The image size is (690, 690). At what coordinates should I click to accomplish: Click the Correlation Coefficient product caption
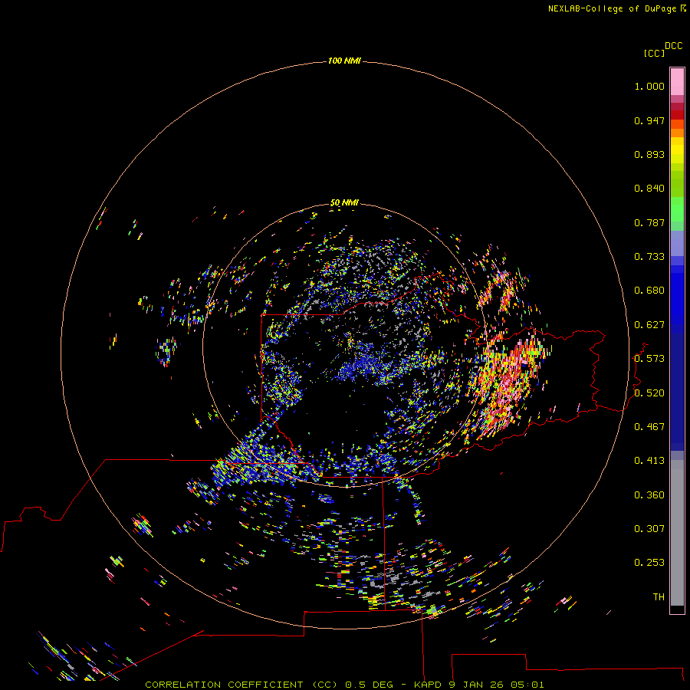point(344,685)
